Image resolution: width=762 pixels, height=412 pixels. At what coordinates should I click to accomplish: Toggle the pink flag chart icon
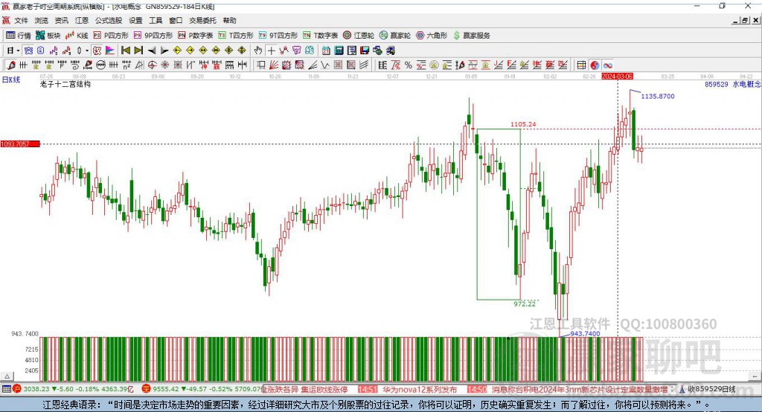coord(110,51)
